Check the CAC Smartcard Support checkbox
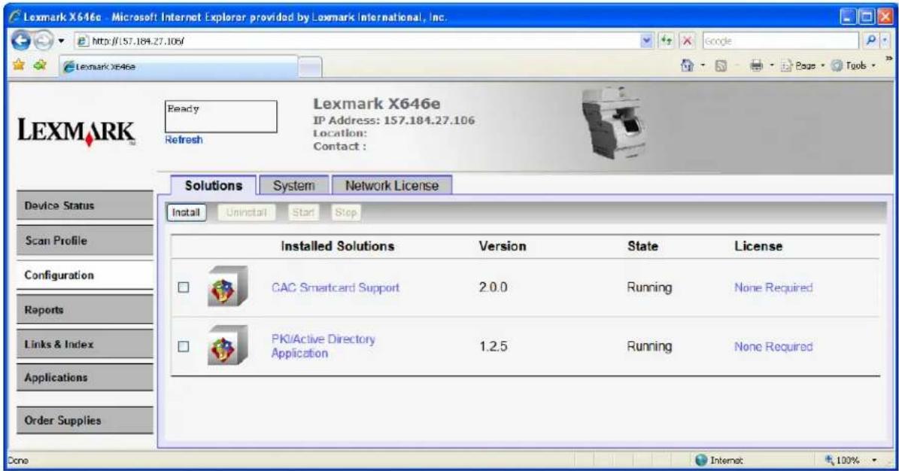899x471 pixels. (x=184, y=287)
